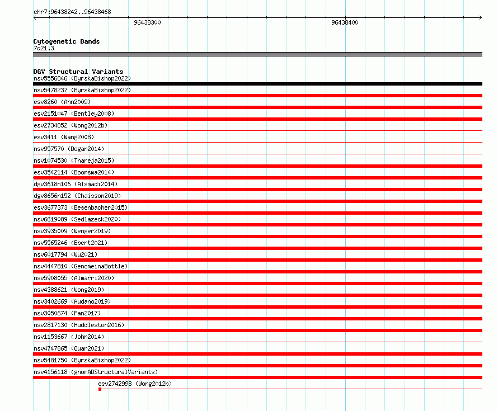Click the red bar under nsv5478237
Screen dimensions: 498x411
pos(257,96)
